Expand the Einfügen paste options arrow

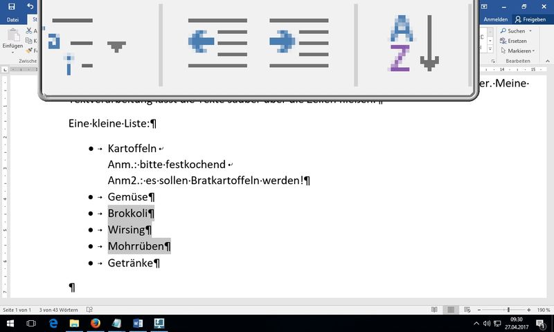click(12, 52)
